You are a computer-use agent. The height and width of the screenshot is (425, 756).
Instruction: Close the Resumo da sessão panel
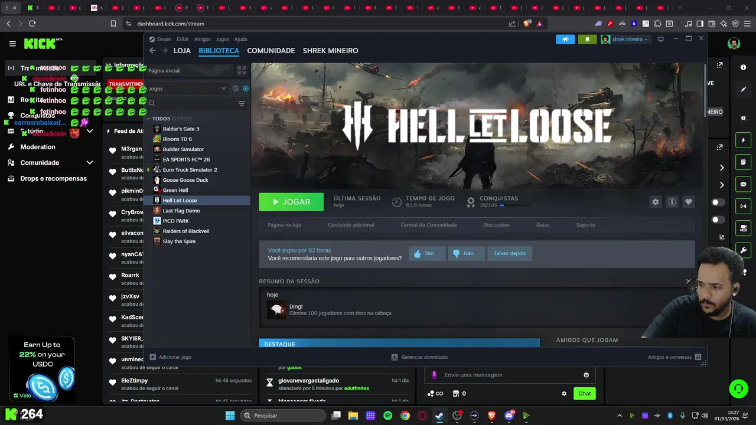click(688, 282)
